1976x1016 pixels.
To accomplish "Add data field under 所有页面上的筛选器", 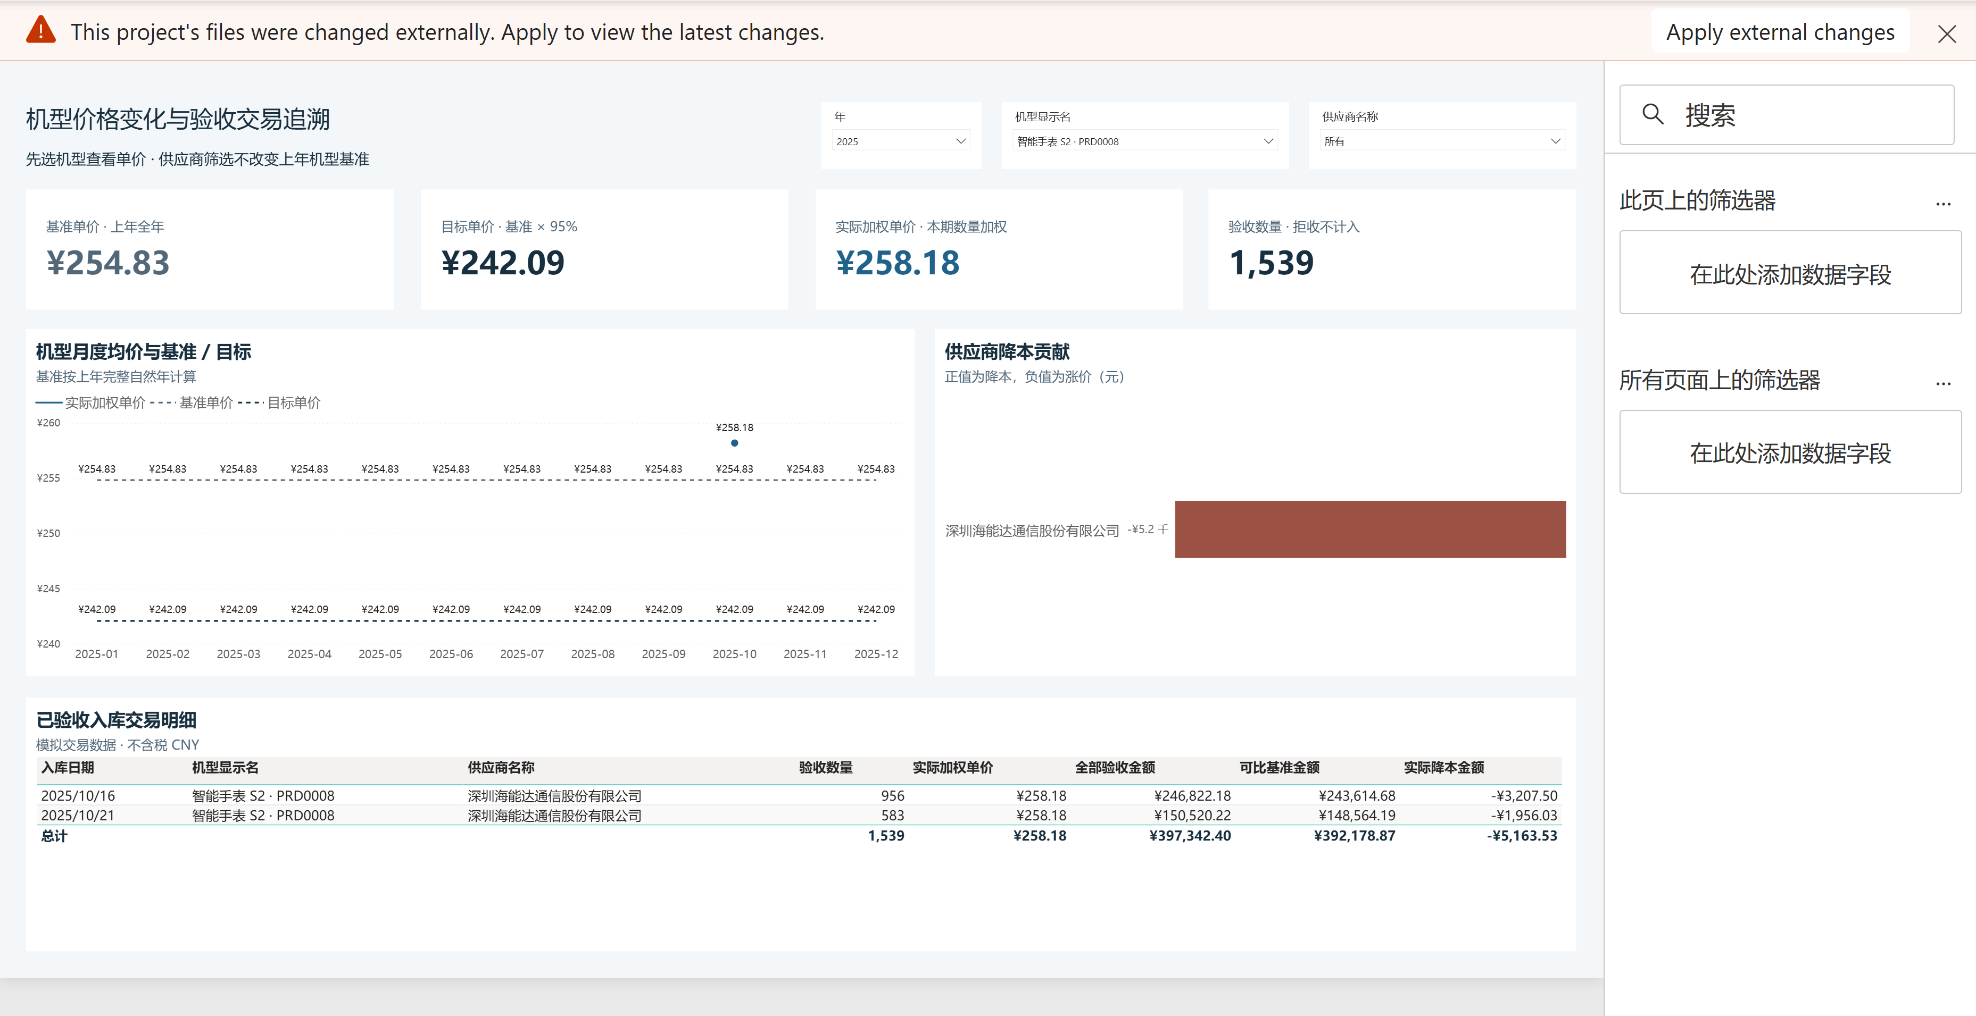I will point(1790,452).
